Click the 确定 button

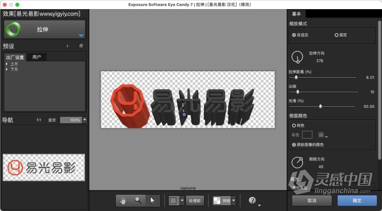pos(357,201)
